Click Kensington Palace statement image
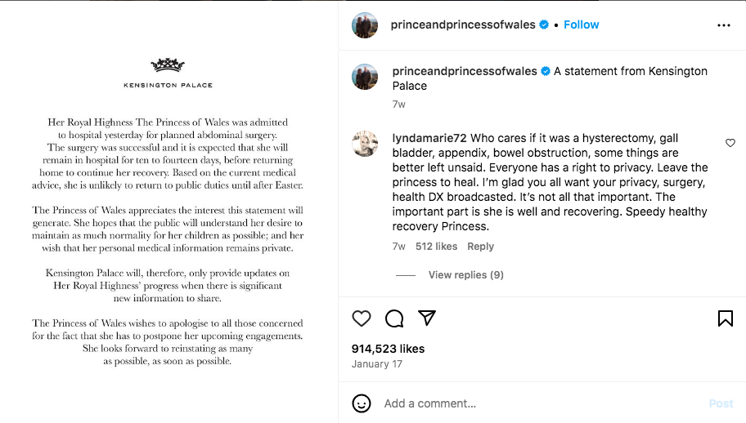 (x=169, y=211)
